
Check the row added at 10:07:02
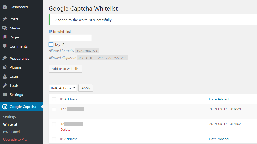(54, 124)
